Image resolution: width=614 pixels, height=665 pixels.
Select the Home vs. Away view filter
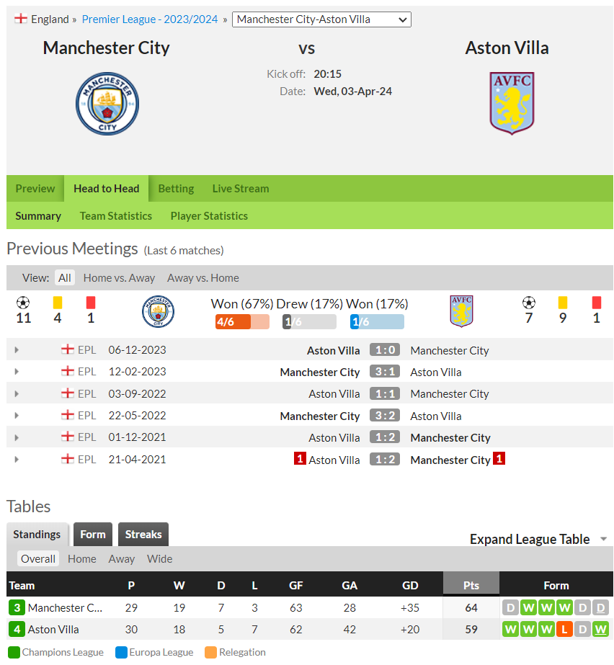(x=119, y=278)
